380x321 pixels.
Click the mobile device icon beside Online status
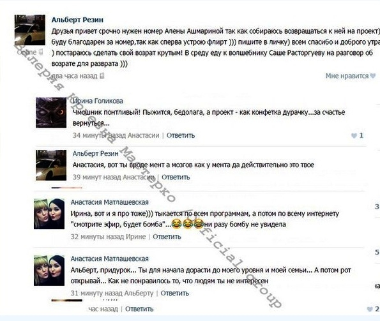[41, 52]
